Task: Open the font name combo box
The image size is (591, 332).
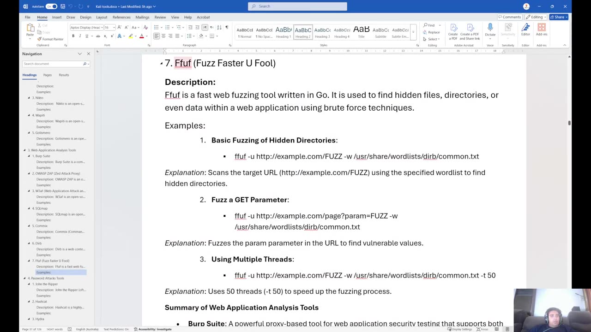Action: [86, 28]
